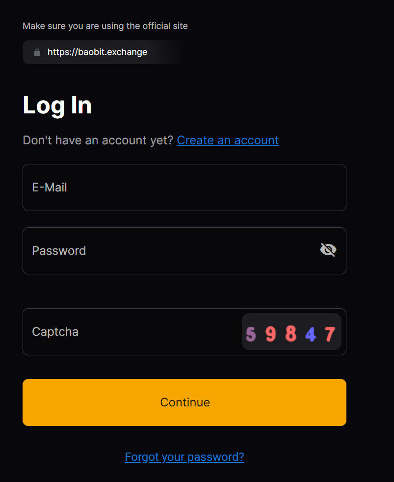Select the Create an account hyperlink text

point(227,140)
